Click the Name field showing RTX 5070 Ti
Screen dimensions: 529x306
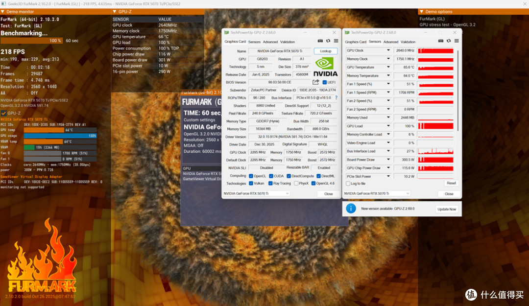[280, 51]
